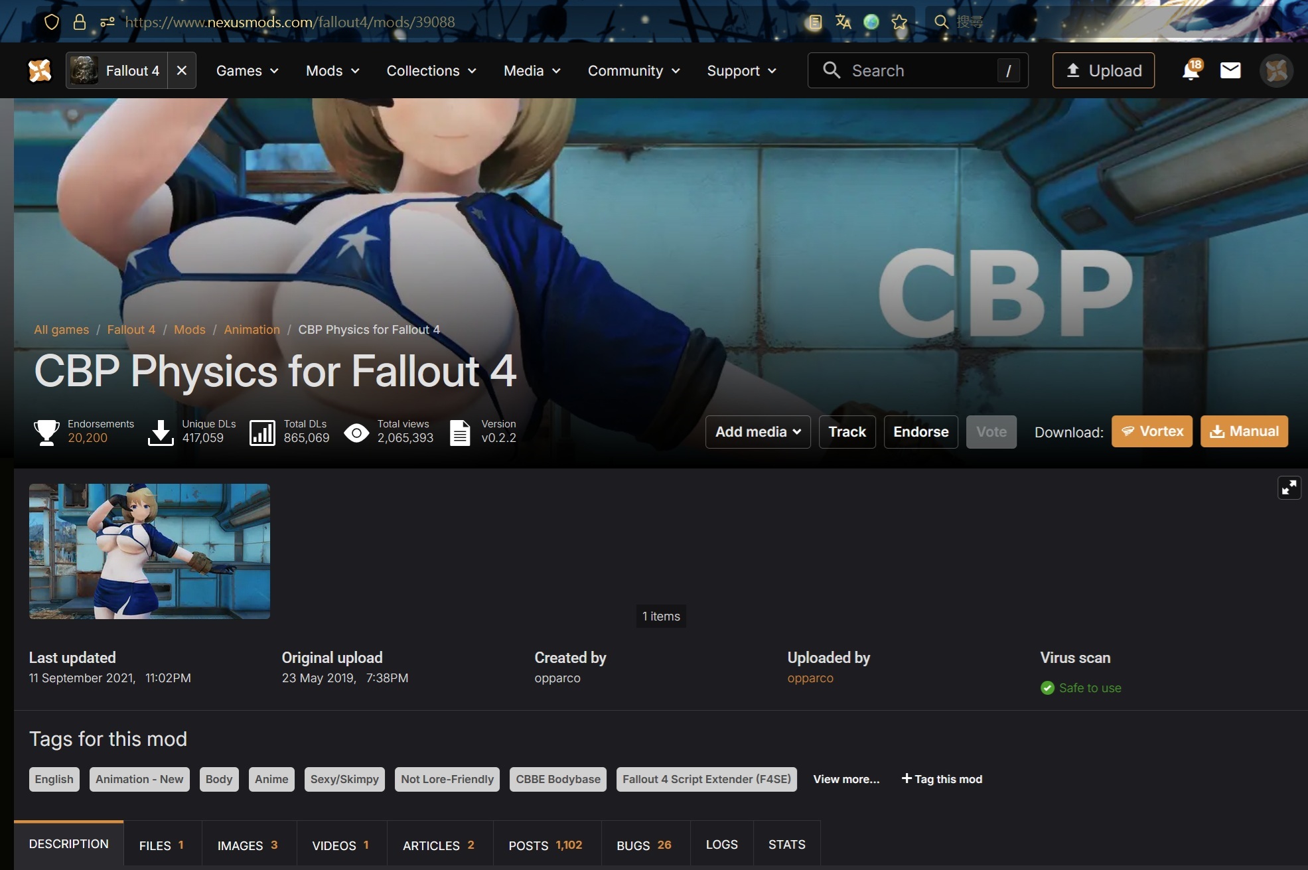The width and height of the screenshot is (1308, 870).
Task: Bookmark this page with the star icon
Action: click(899, 22)
